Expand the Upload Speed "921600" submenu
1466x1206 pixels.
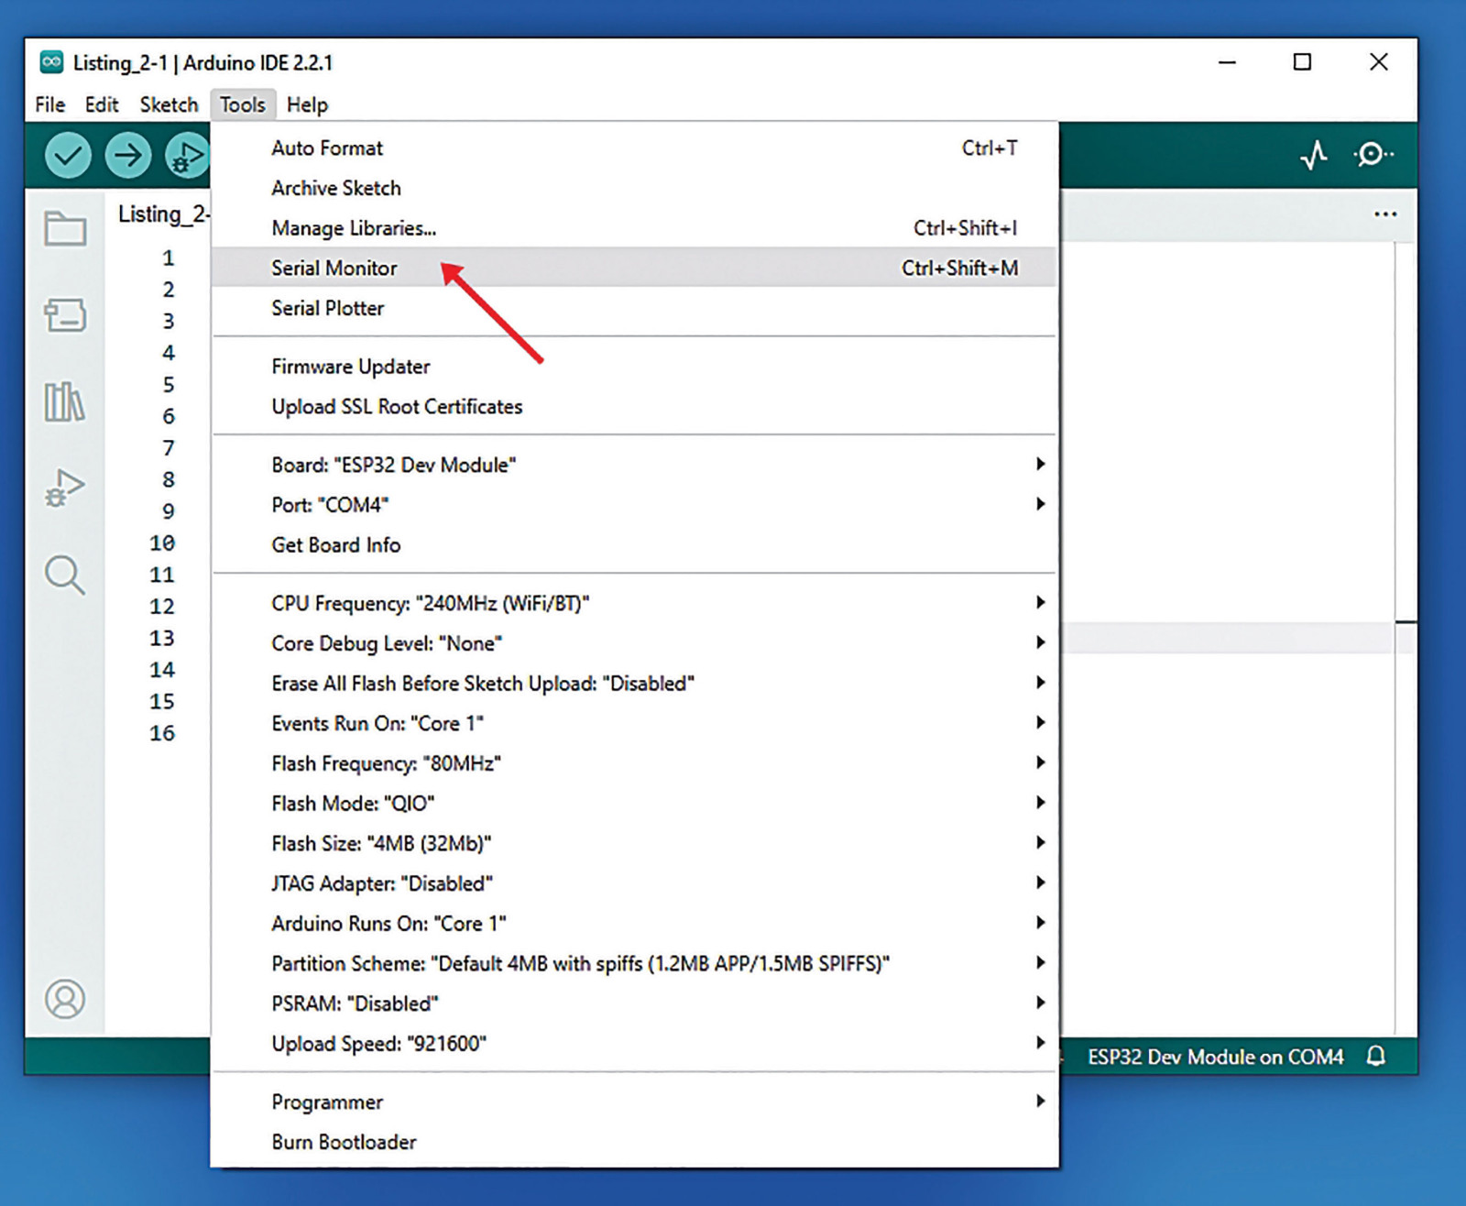tap(634, 1044)
